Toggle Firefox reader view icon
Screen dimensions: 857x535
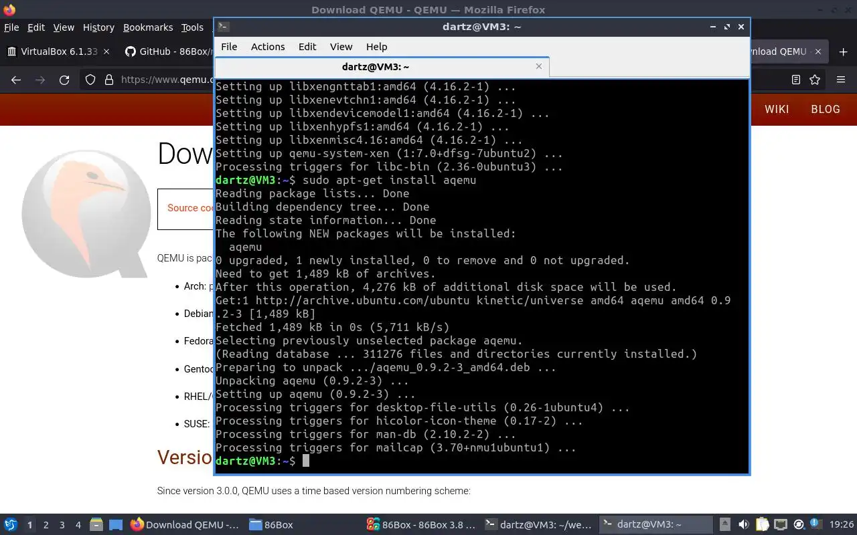coord(795,80)
